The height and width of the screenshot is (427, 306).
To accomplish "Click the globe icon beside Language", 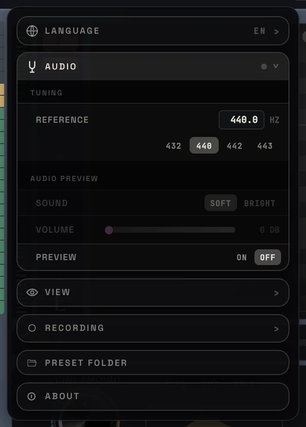I will pos(32,31).
